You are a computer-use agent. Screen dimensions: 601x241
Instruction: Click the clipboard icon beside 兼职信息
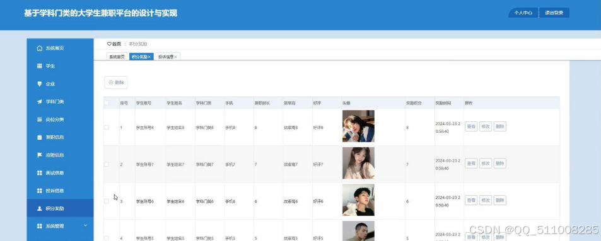(x=40, y=137)
